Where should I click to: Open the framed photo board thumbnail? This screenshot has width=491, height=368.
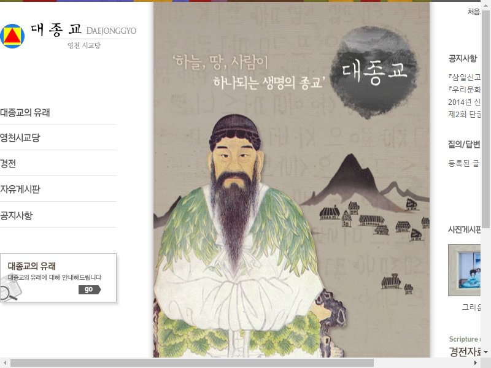pos(465,270)
